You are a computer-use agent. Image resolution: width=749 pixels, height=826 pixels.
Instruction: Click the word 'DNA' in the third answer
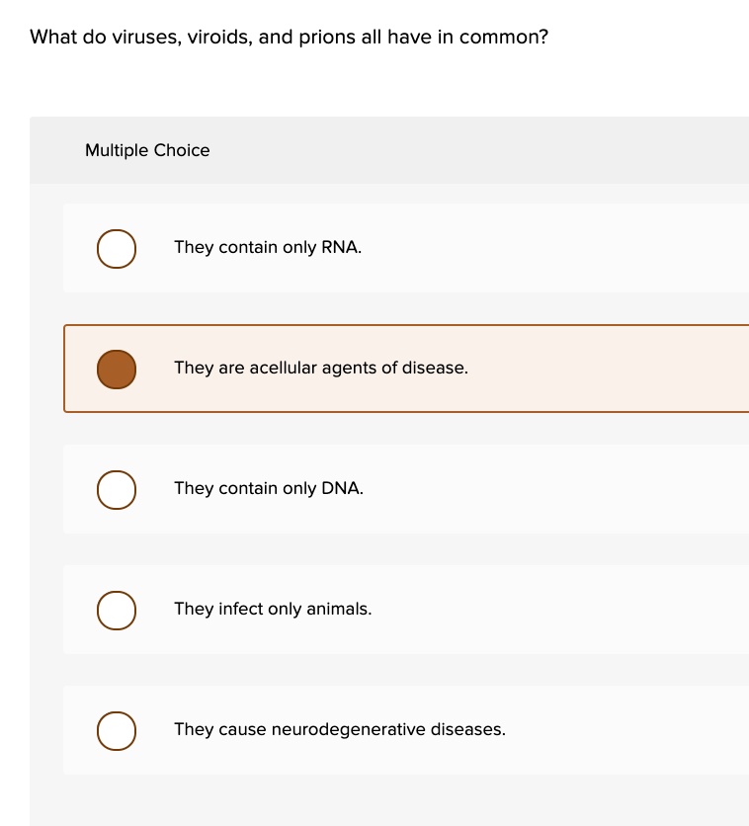click(342, 488)
